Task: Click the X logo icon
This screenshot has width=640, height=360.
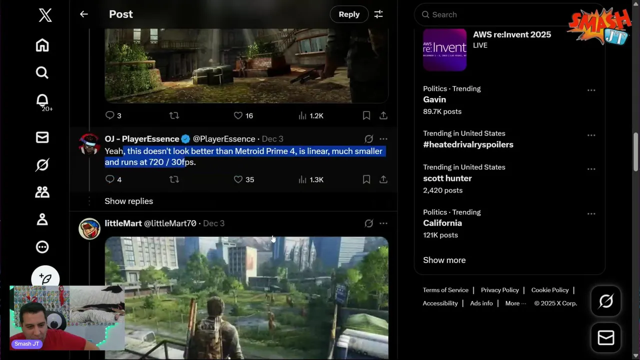Action: pyautogui.click(x=45, y=15)
